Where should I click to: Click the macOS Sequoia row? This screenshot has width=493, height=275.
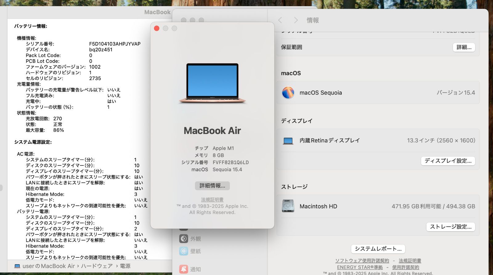pos(378,93)
